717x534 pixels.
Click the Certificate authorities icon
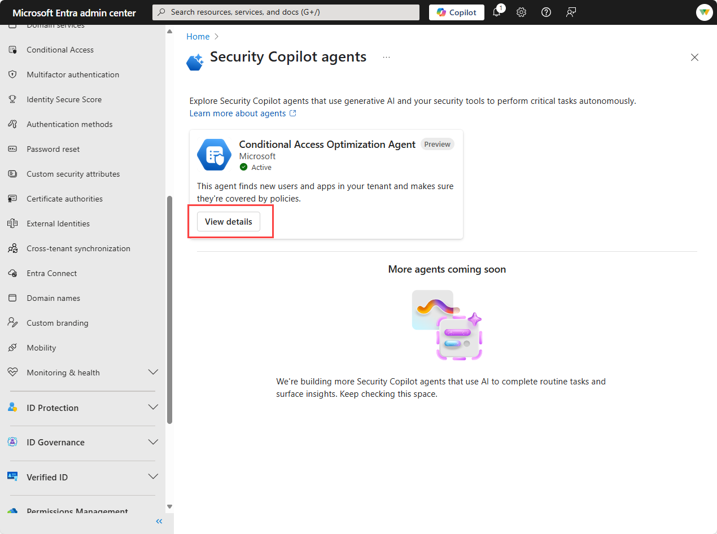tap(12, 199)
